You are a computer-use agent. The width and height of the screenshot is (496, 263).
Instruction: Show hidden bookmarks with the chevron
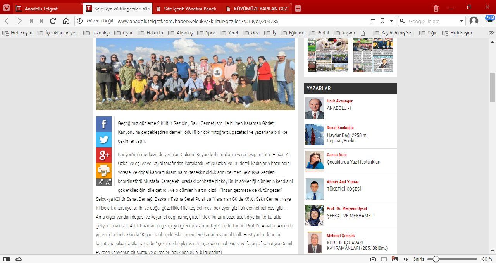pos(491,33)
